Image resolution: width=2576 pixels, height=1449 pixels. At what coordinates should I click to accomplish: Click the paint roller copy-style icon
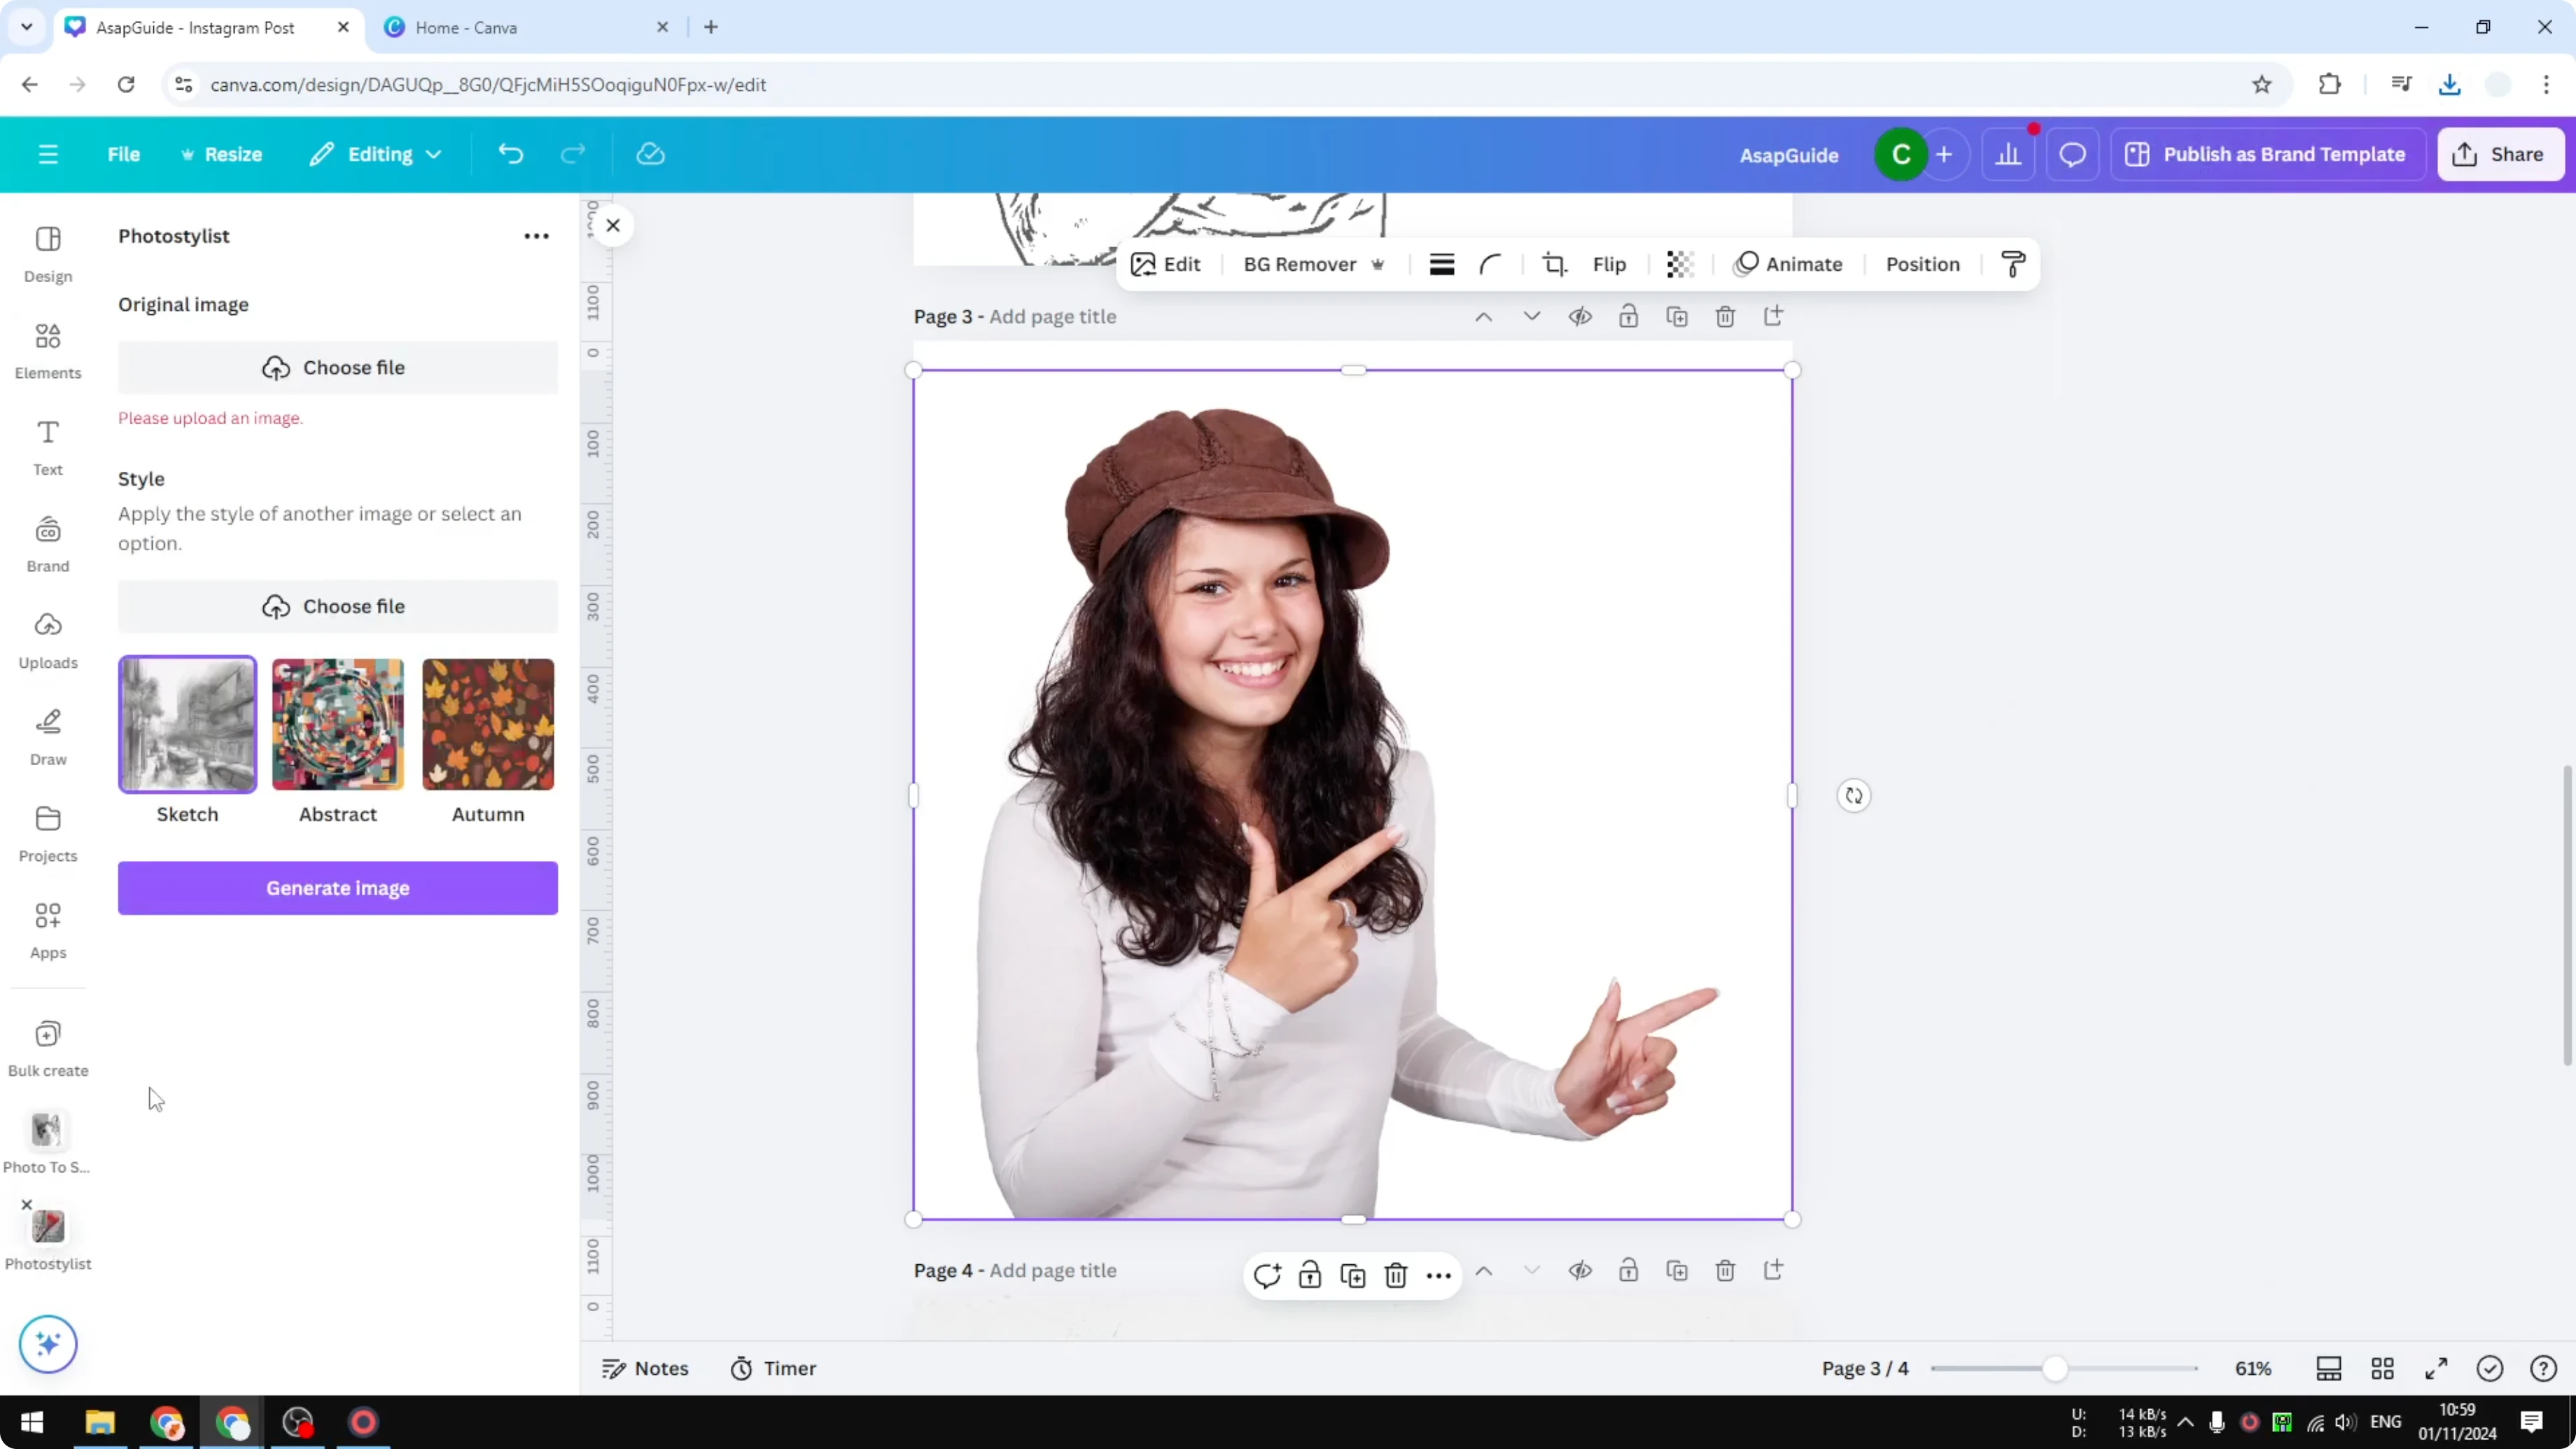click(2013, 264)
